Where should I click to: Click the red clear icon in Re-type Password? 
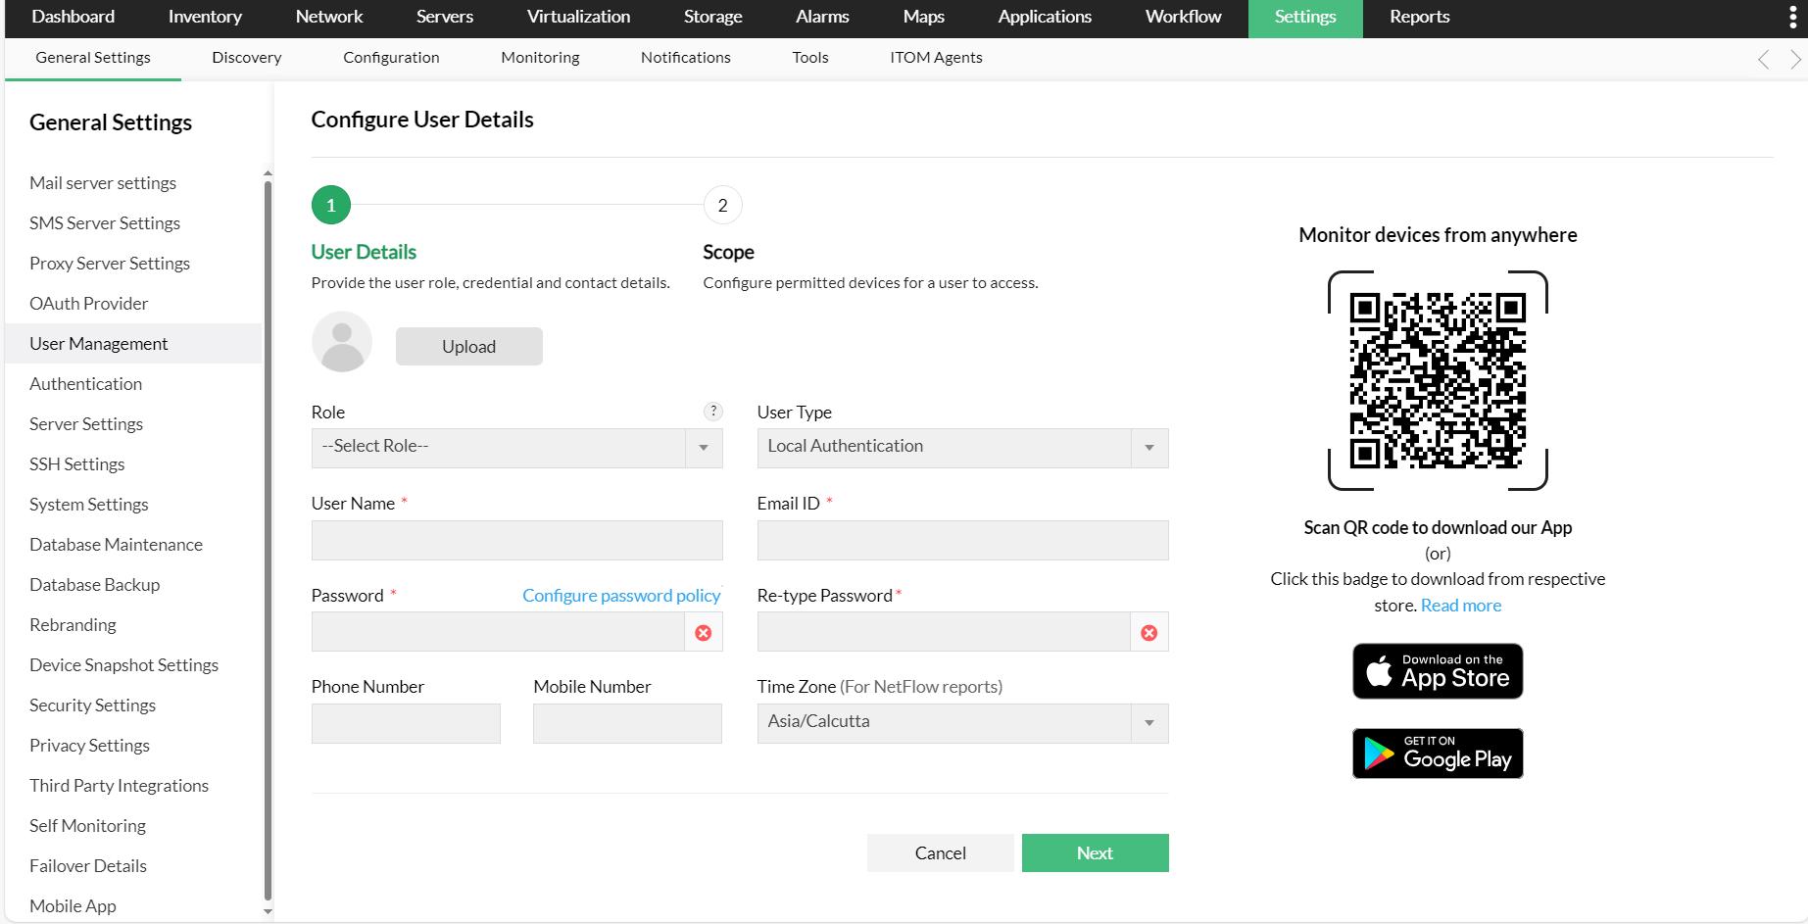click(x=1149, y=633)
